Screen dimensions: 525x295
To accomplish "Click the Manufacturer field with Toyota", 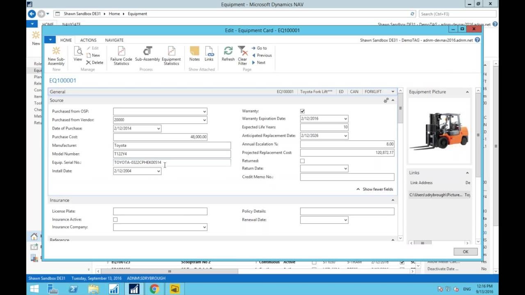I will click(172, 145).
